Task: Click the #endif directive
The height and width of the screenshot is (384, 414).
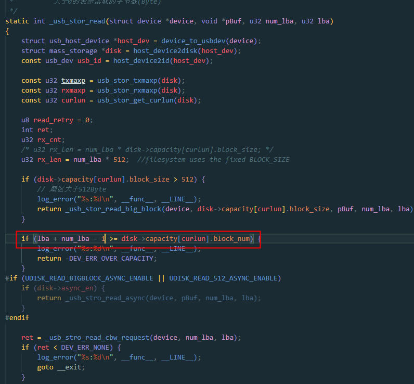Action: pyautogui.click(x=17, y=318)
